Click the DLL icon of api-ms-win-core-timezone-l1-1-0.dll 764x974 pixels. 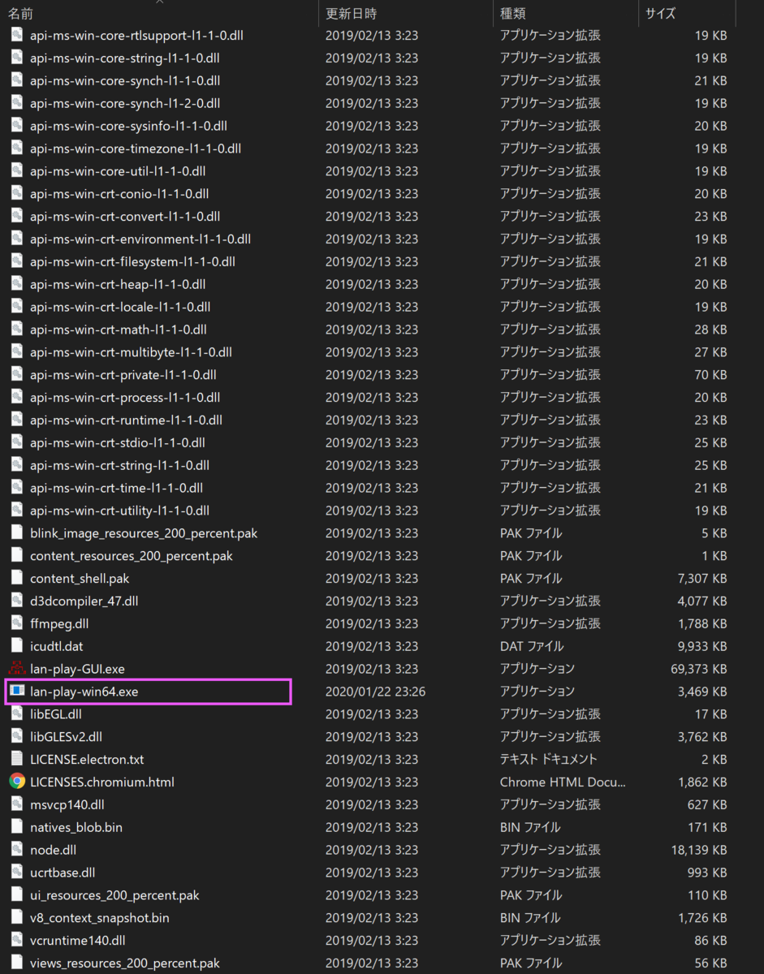17,149
